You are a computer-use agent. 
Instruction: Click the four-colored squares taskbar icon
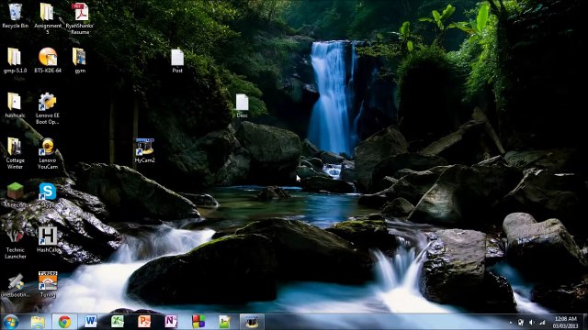198,322
